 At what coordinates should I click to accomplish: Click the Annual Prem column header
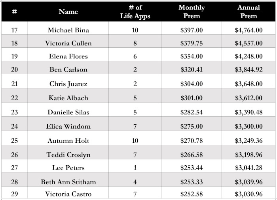249,11
